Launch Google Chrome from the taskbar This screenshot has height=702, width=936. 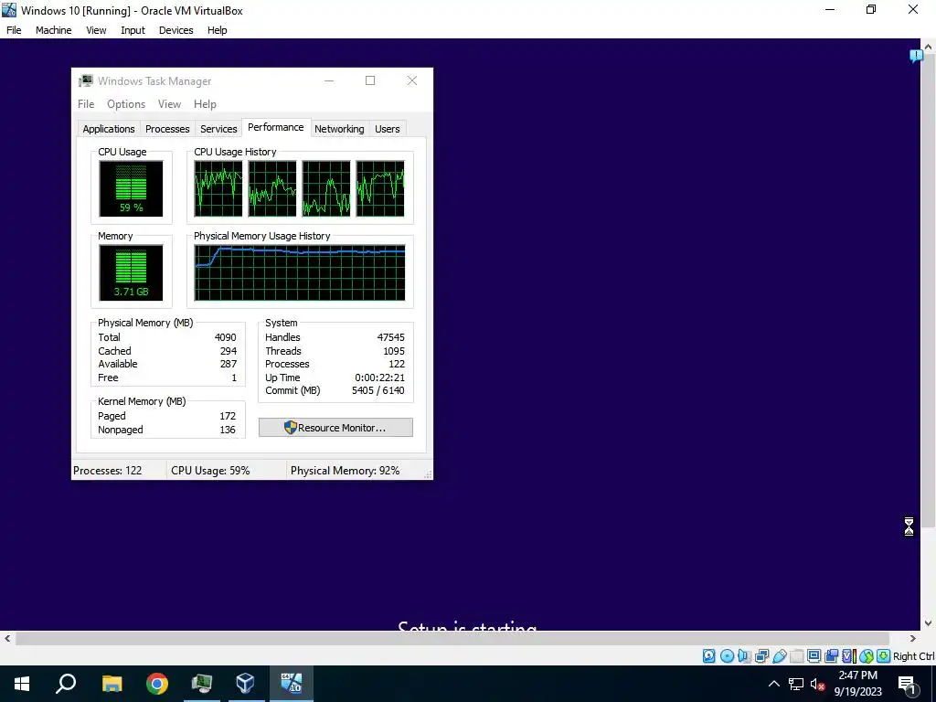coord(157,684)
